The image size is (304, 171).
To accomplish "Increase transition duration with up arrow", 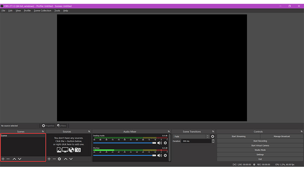I will point(213,140).
